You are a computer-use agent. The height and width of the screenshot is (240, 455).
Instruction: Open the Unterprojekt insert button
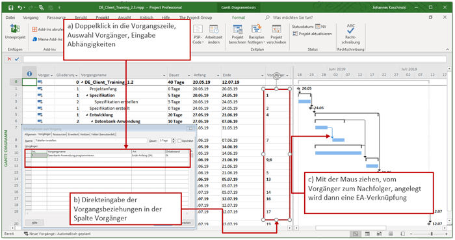[15, 32]
